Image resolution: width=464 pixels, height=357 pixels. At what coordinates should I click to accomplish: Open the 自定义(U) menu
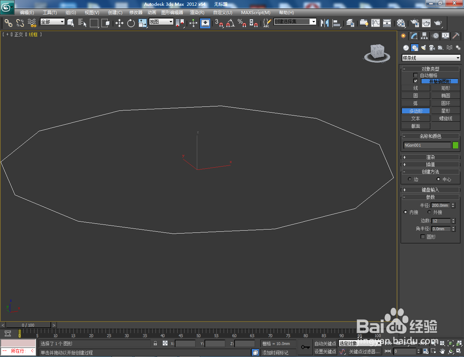point(222,13)
